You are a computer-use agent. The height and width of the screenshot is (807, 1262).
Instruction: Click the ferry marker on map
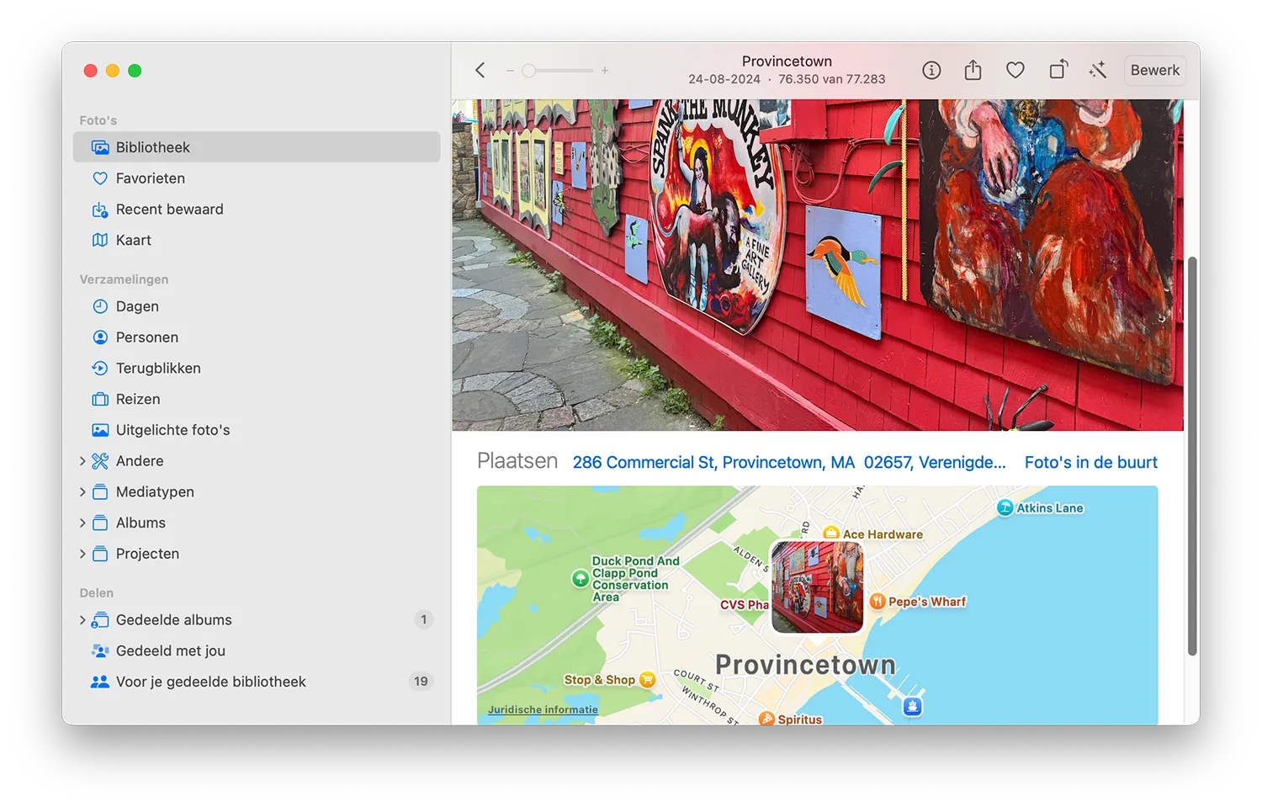(x=913, y=706)
